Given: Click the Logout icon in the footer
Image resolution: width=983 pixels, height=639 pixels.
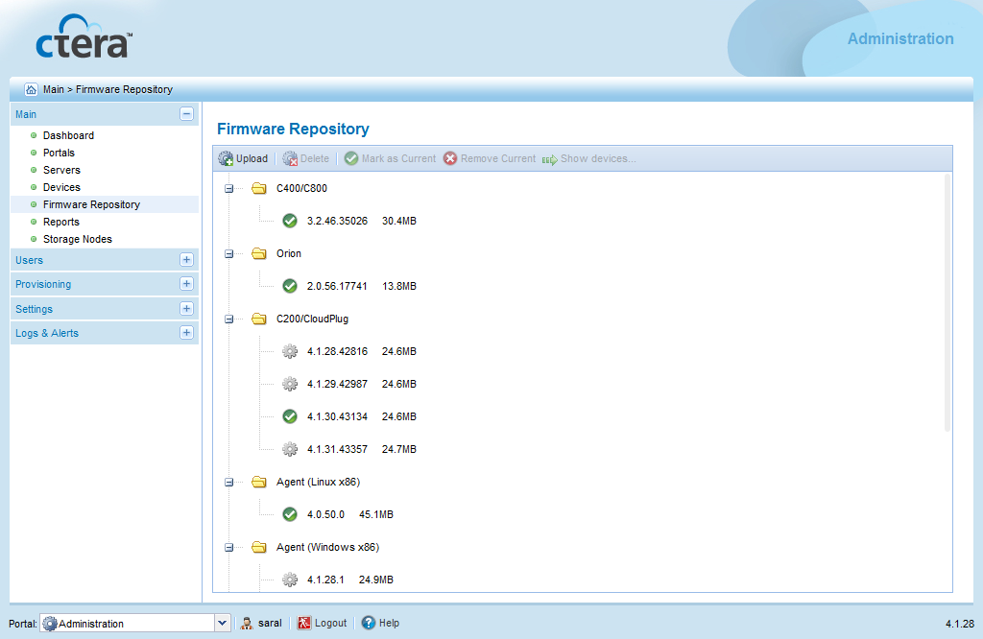Looking at the screenshot, I should pos(304,623).
